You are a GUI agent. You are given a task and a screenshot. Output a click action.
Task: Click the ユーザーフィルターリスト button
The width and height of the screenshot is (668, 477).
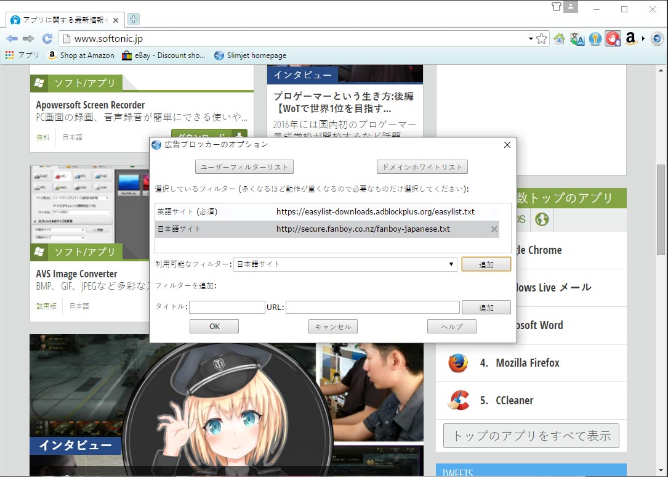point(244,167)
